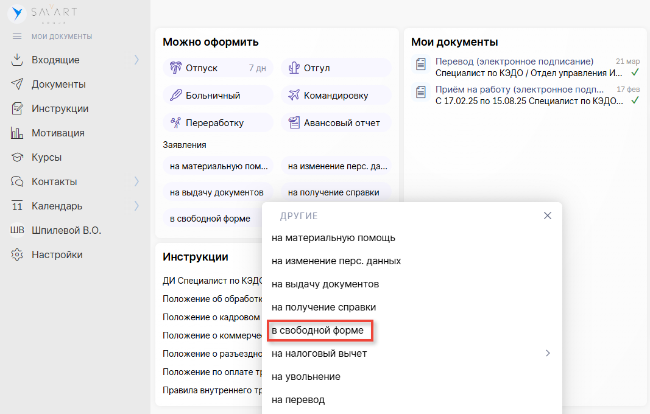This screenshot has height=414, width=650.
Task: Click the hamburger menu icon
Action: click(x=17, y=37)
